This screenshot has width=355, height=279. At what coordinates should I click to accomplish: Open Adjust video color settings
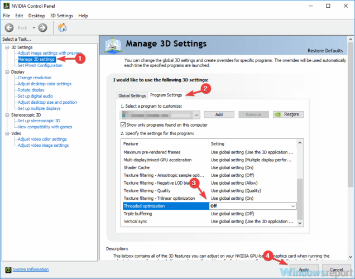[x=42, y=139]
